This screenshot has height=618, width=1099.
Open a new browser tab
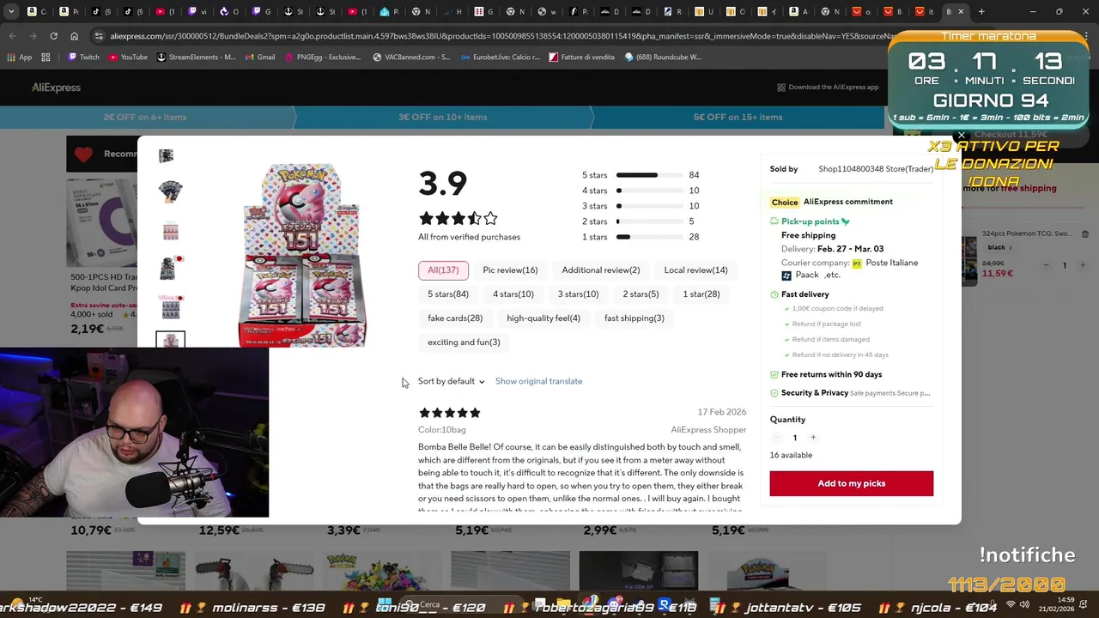(x=981, y=11)
